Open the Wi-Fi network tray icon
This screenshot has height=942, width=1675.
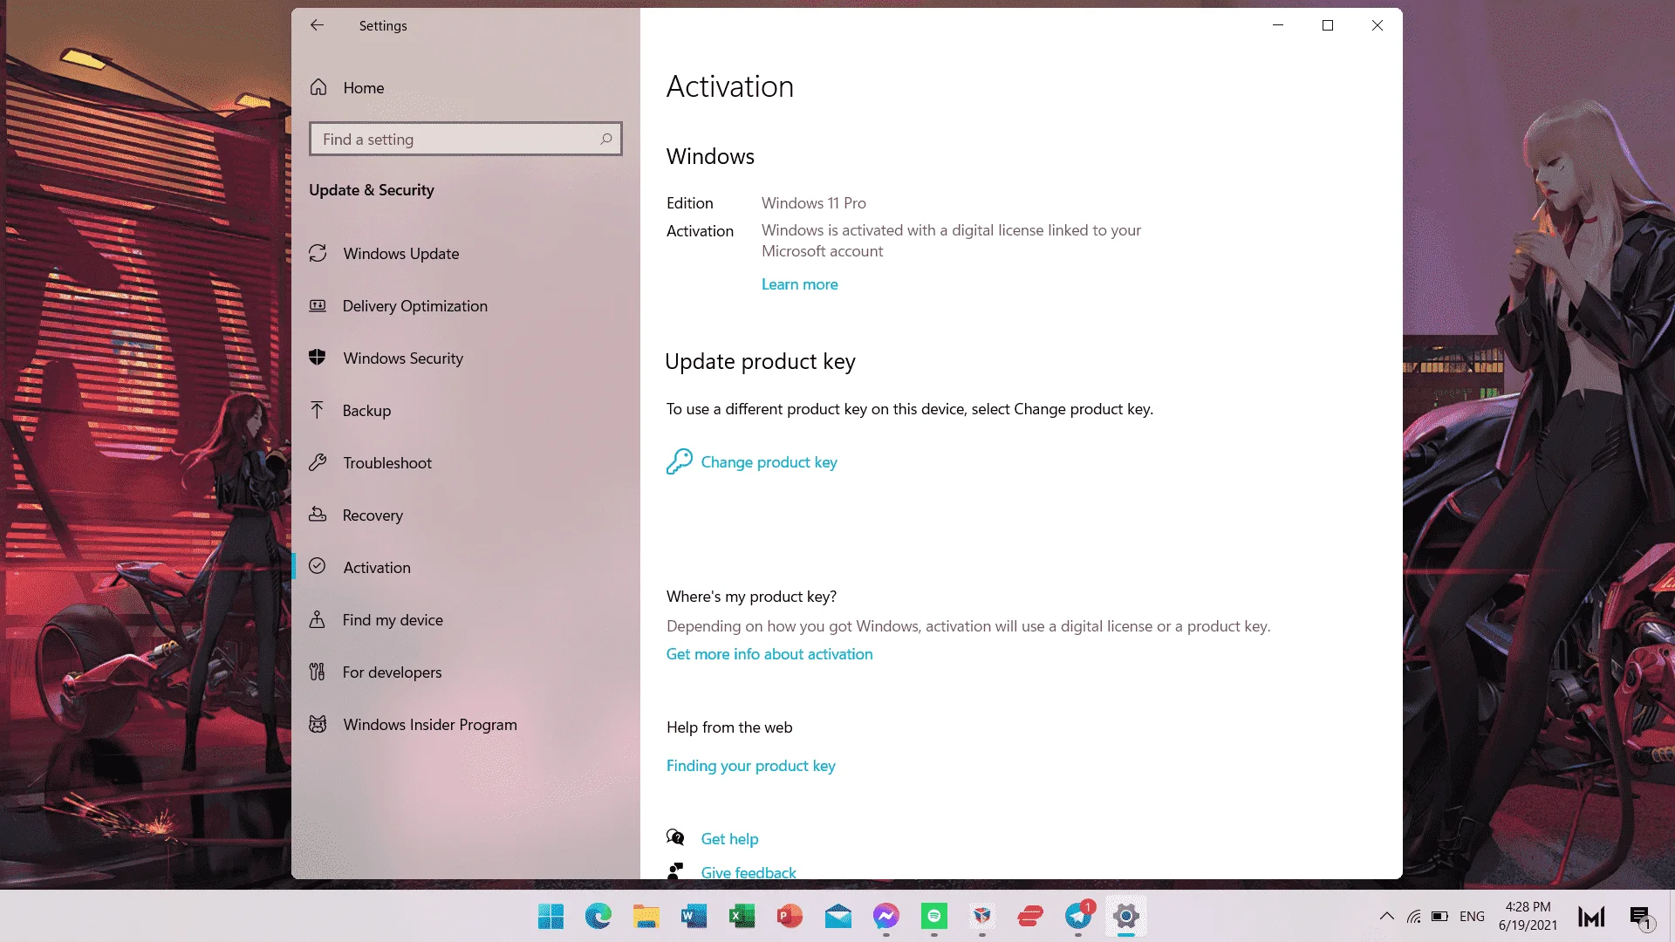[1413, 916]
